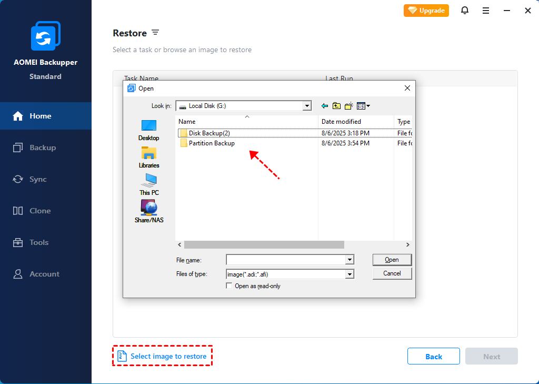The width and height of the screenshot is (539, 384).
Task: Close the Open dialog
Action: pyautogui.click(x=407, y=88)
